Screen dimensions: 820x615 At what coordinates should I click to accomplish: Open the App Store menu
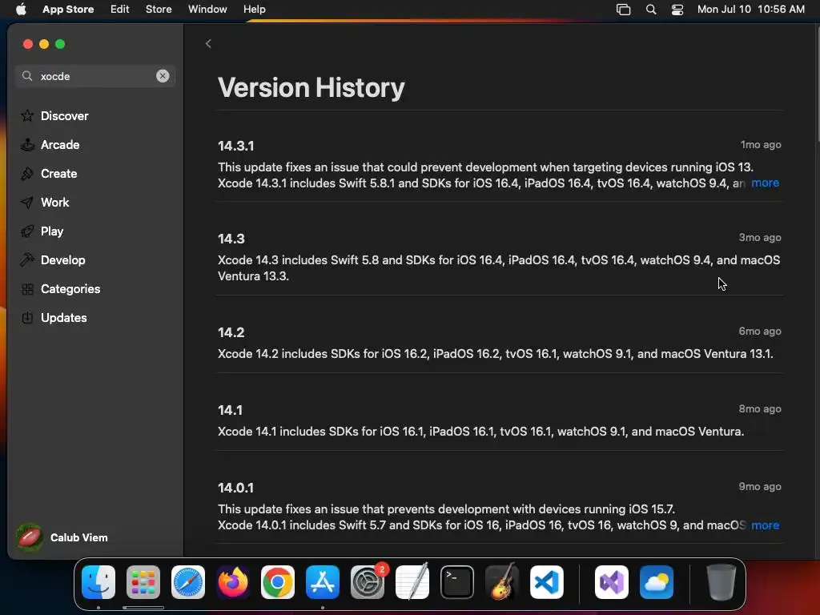click(68, 10)
